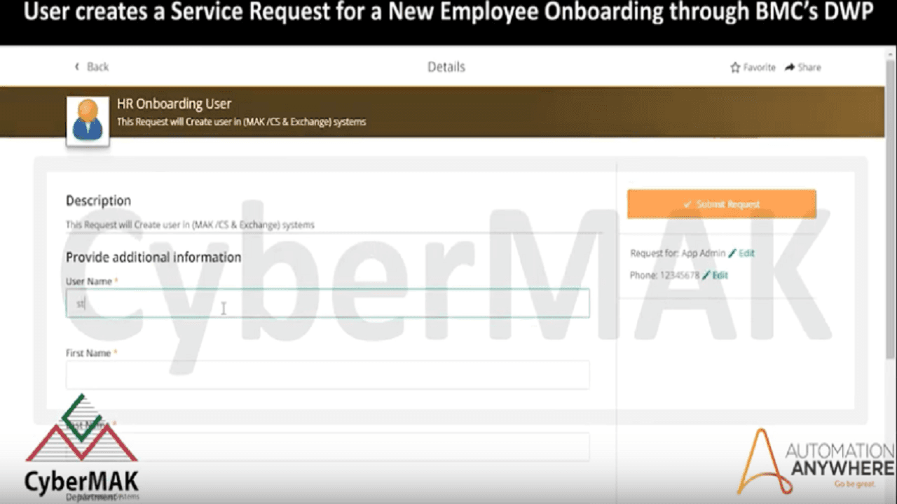Focus the First Name input field

click(x=327, y=374)
